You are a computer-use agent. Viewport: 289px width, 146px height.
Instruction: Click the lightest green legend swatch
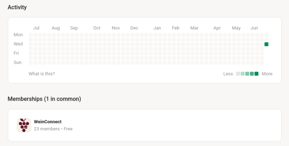point(242,74)
